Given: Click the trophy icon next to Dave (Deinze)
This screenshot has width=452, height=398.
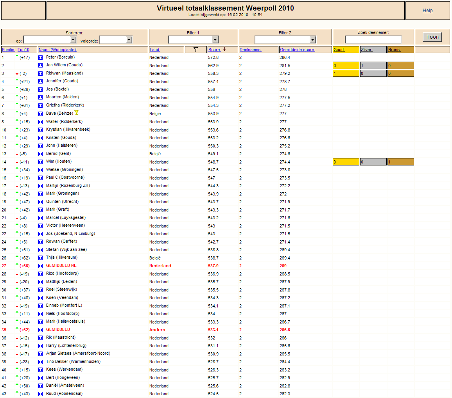Looking at the screenshot, I should (x=76, y=112).
